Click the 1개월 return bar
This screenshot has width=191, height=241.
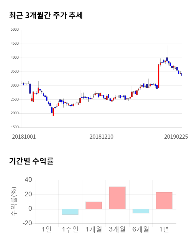[94, 205]
